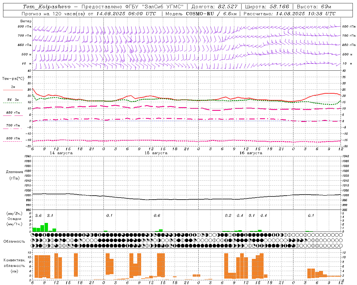Click the 0.6 precipitation total value
357x285 pixels.
pyautogui.click(x=157, y=216)
